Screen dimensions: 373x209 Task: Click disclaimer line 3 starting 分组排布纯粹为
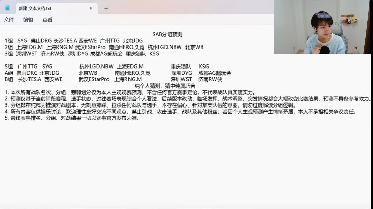point(150,105)
